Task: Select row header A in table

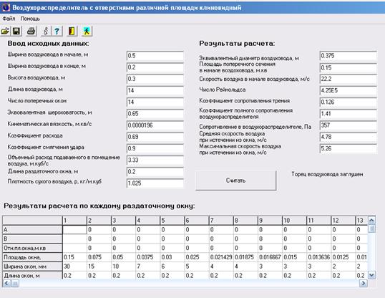Action: tap(32, 230)
